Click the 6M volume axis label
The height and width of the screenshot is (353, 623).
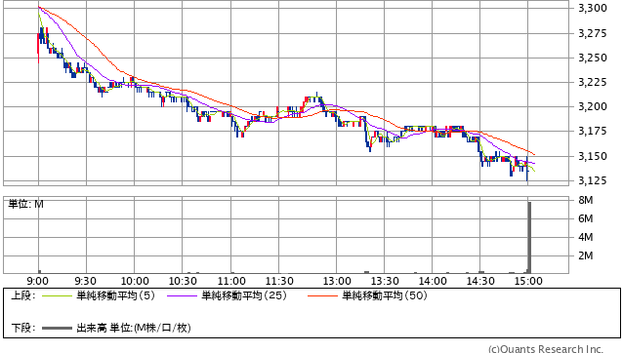point(586,218)
